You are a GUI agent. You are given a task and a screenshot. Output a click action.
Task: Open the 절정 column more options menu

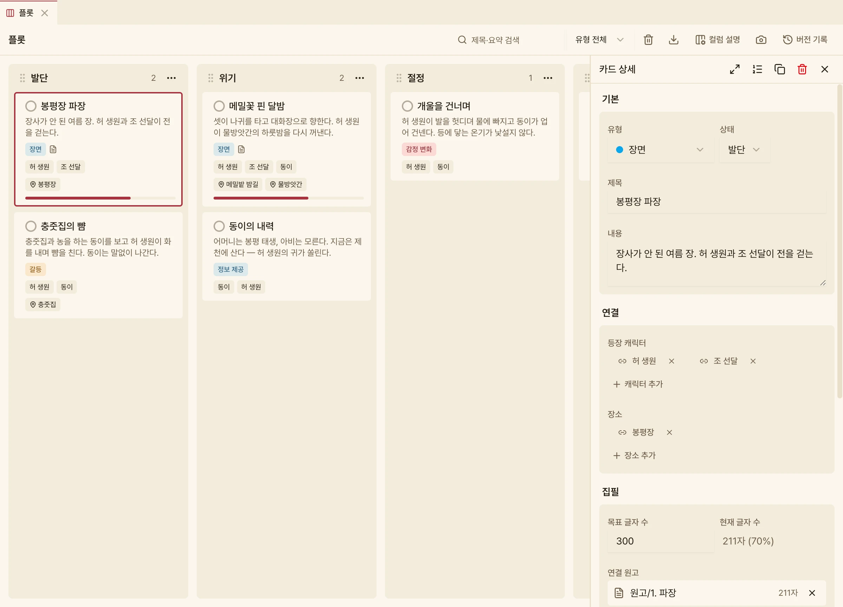pos(548,78)
